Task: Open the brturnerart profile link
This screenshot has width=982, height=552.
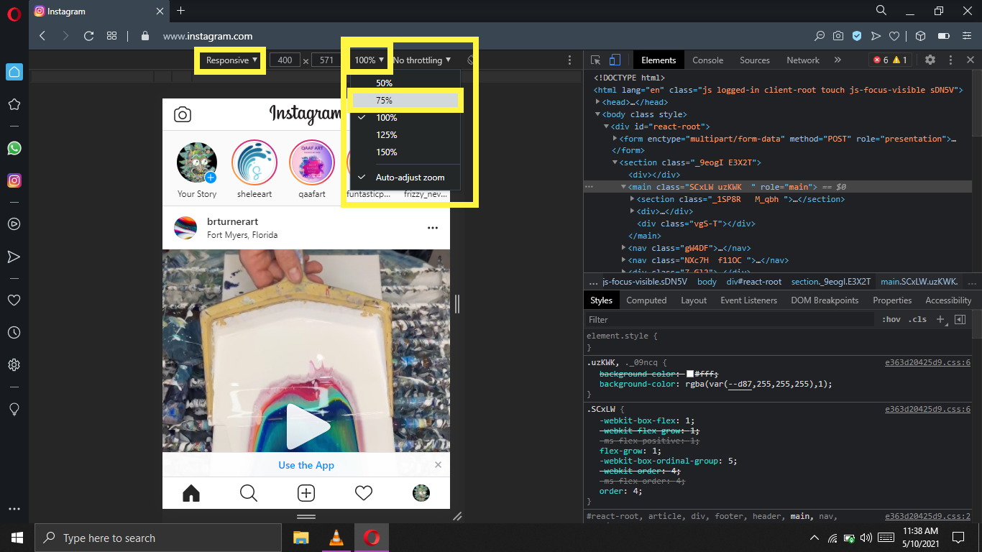Action: 232,222
